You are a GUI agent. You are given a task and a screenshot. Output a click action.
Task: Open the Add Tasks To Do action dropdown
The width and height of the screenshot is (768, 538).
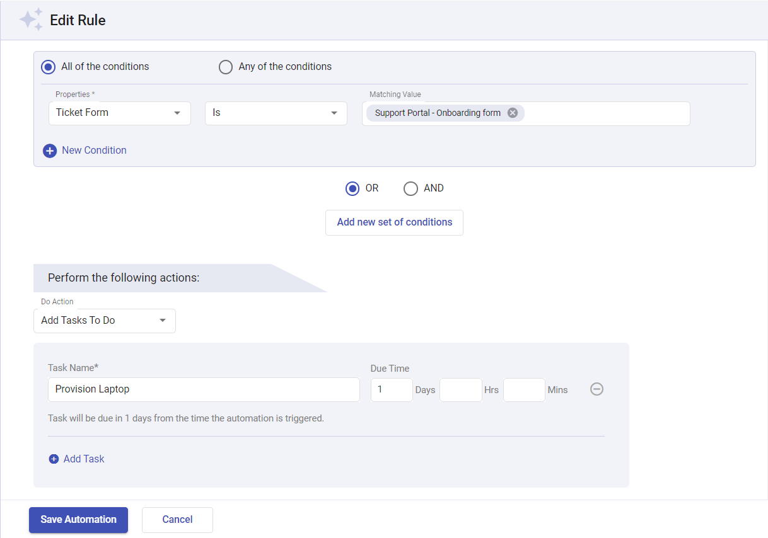(x=104, y=321)
